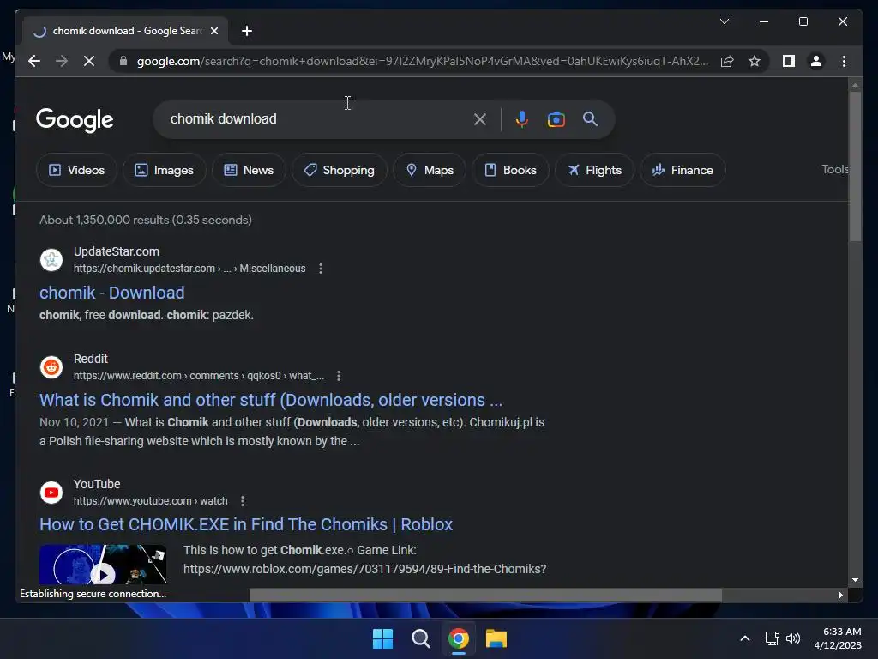Click the UpdateStar site favicon
Screen dimensions: 878x659
click(51, 260)
